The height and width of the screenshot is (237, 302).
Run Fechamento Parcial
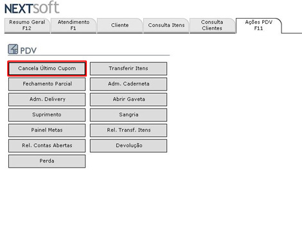click(47, 84)
